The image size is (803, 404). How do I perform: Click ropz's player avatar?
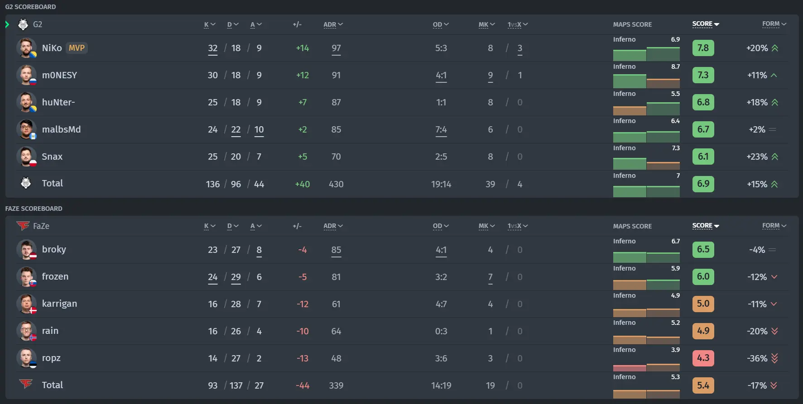tap(26, 358)
